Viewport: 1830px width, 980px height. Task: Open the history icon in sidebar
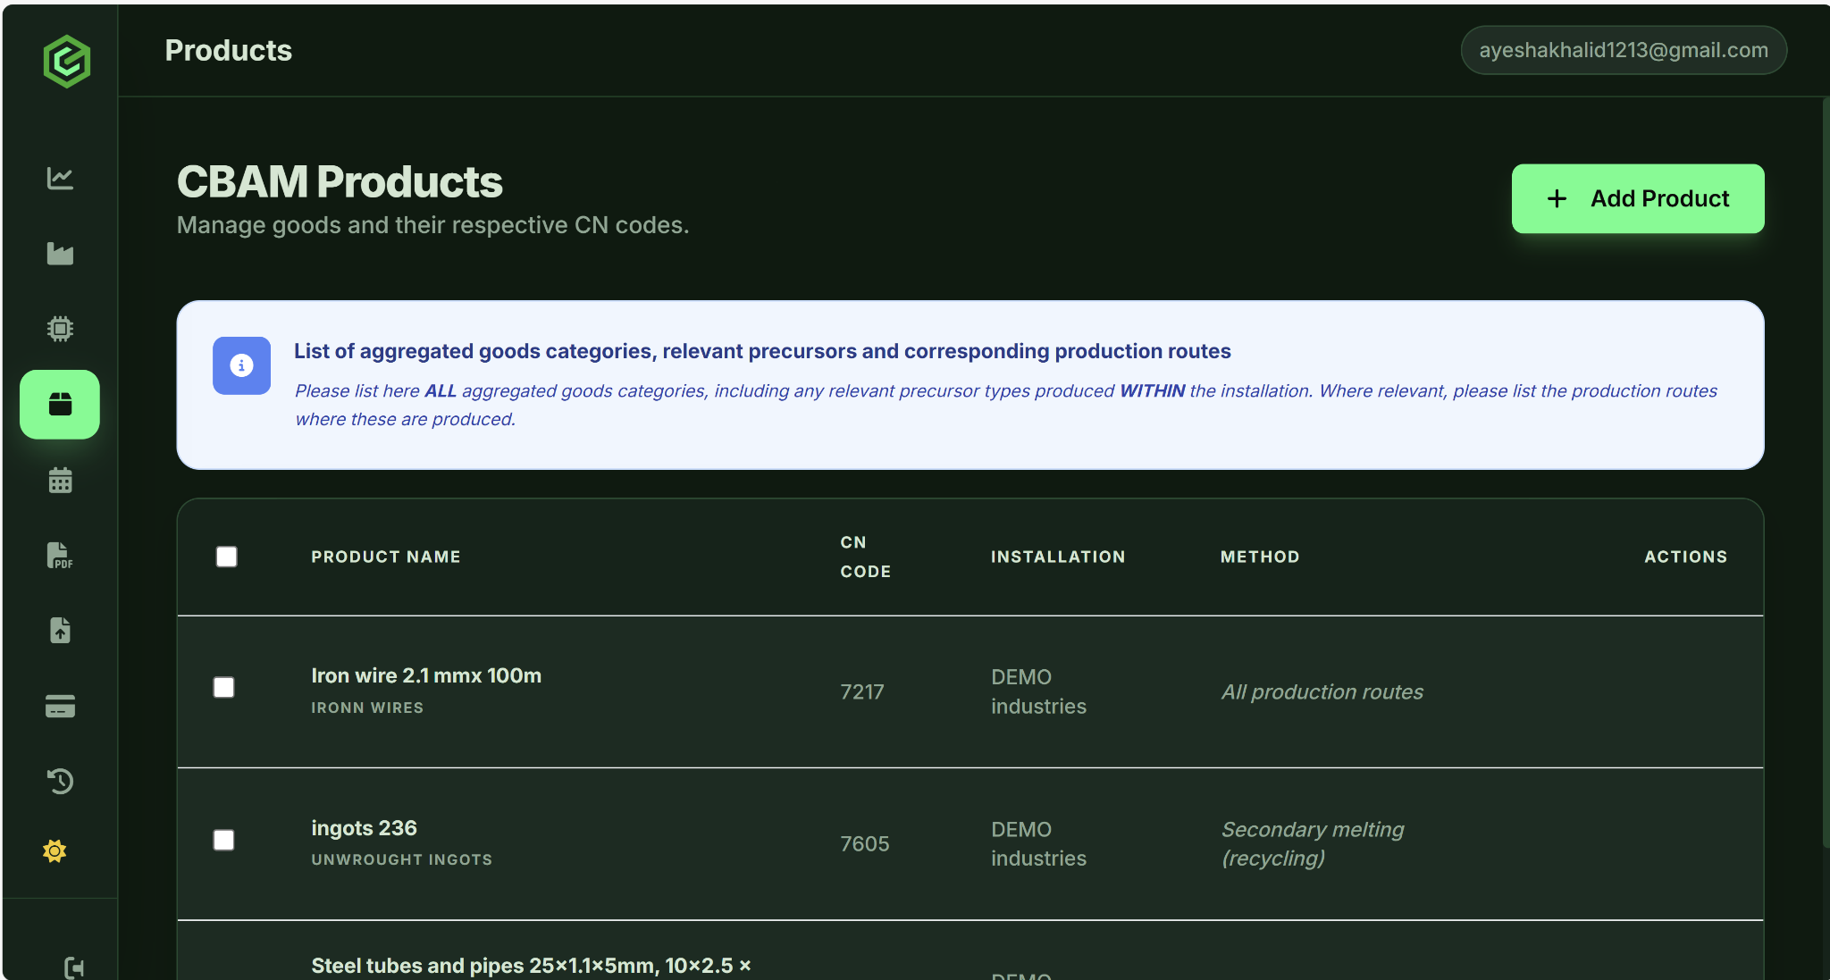(x=60, y=781)
